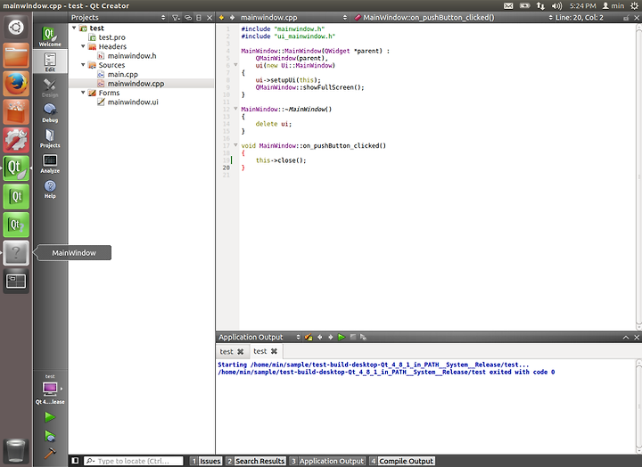Select the first test output tab
The height and width of the screenshot is (467, 642).
click(x=226, y=351)
